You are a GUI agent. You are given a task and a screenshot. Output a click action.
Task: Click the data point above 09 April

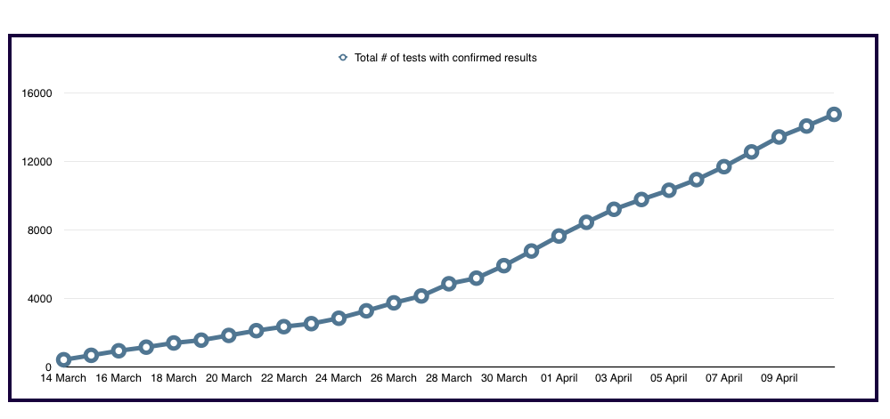779,137
